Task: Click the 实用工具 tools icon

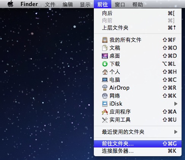Action: coord(105,120)
